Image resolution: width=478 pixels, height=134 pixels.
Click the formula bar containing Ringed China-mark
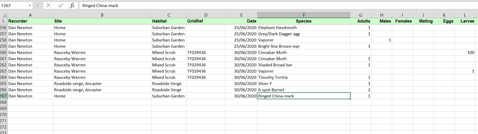point(278,5)
